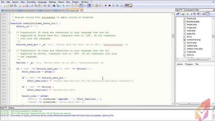Viewport: 215px width, 121px height.
Task: Collapse comment fold at line 124
Action: (10, 33)
